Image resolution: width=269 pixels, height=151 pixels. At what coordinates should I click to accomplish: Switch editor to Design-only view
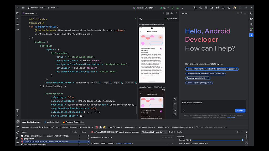172,13
